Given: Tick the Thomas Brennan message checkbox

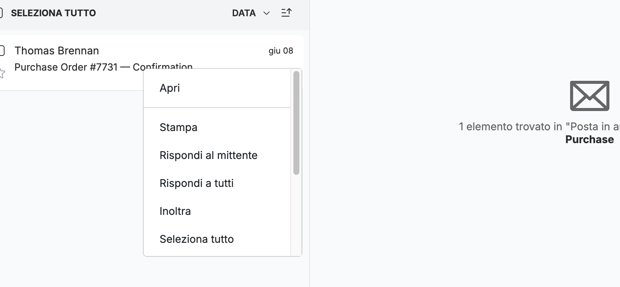Looking at the screenshot, I should click(2, 51).
